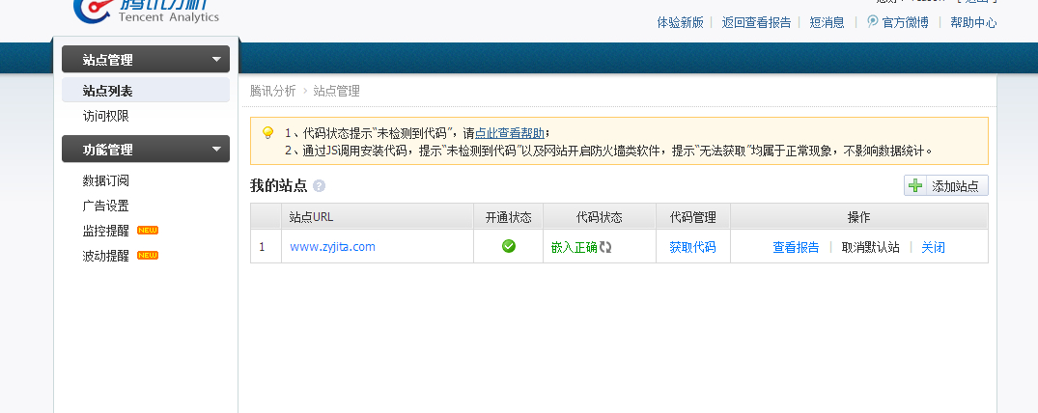Screen dimensions: 1038x413
Task: Click the 我的站点 heading
Action: coord(279,186)
